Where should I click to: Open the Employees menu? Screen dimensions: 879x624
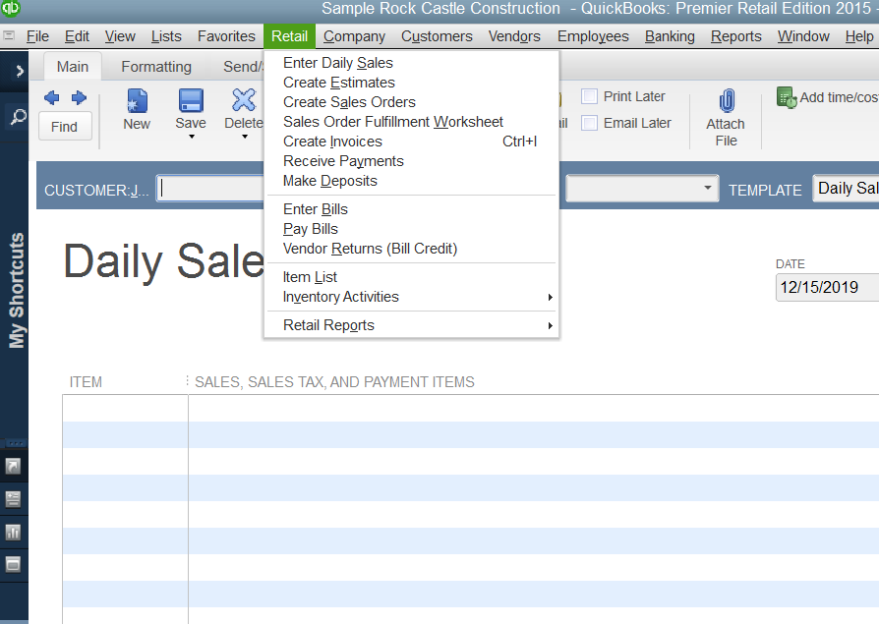pos(593,36)
